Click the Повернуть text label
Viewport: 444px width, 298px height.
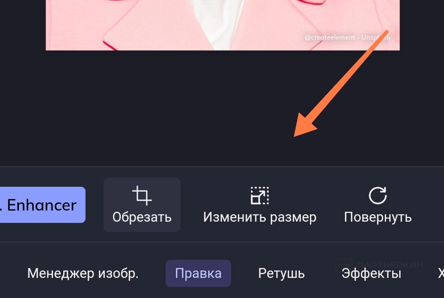(378, 218)
